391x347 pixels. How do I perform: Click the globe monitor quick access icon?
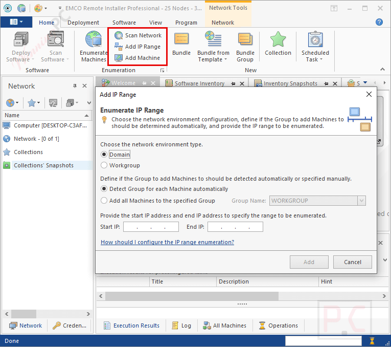[21, 8]
